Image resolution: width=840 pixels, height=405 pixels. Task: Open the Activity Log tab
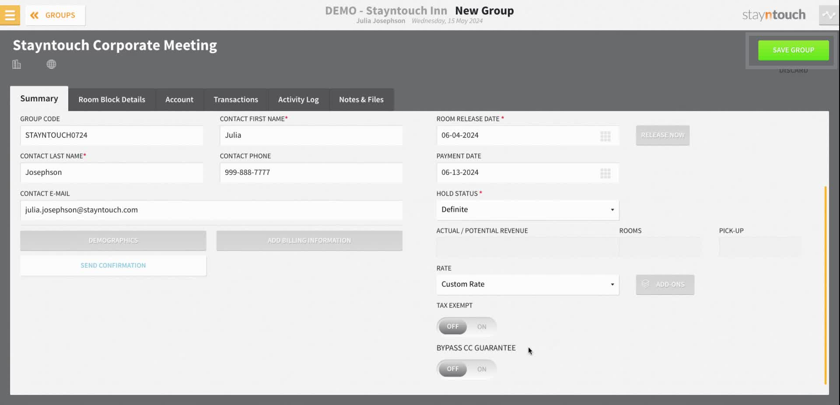click(x=298, y=100)
